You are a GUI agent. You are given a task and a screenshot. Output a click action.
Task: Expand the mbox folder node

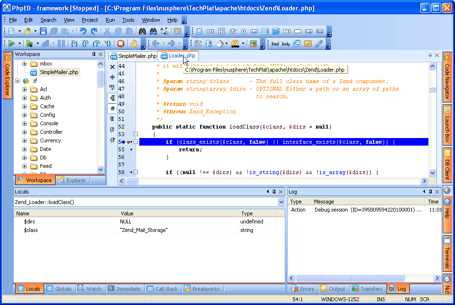25,64
